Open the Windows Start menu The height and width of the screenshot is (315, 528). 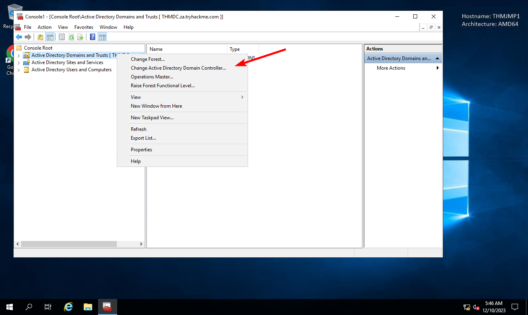coord(10,307)
